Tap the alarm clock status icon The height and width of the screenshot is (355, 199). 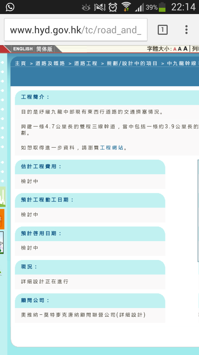113,7
